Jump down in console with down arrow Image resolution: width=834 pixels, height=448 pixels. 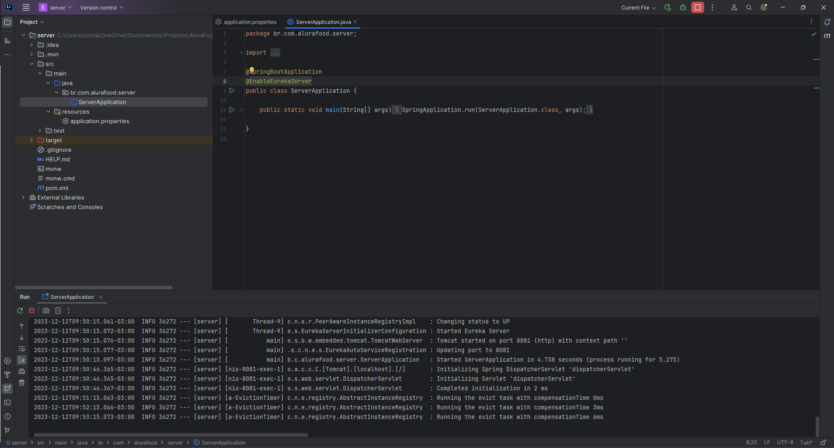click(x=22, y=337)
